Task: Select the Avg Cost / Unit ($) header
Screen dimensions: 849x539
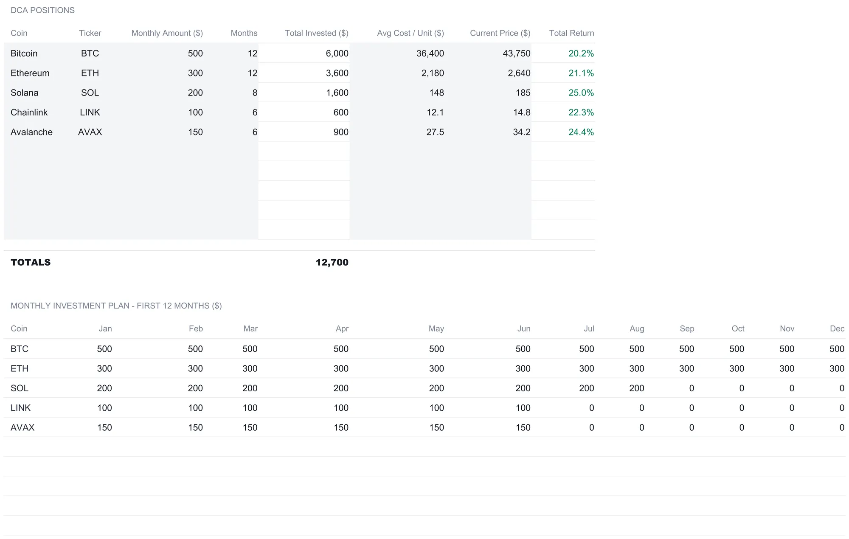Action: [410, 33]
